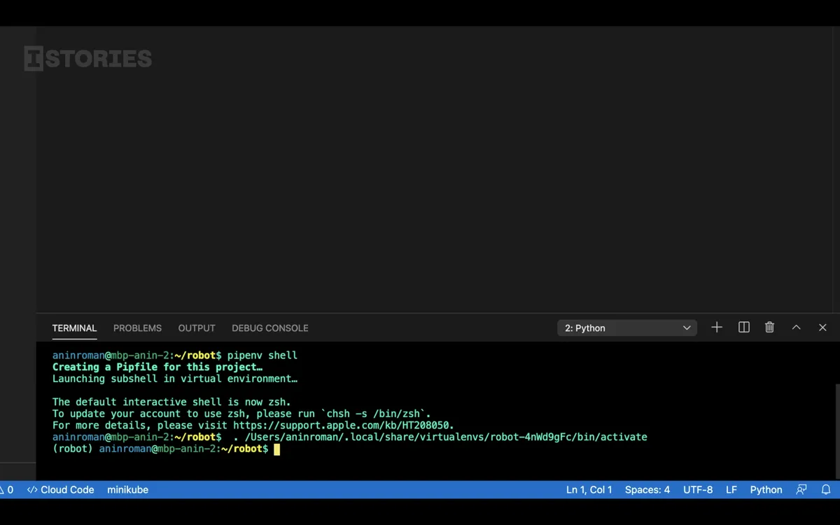The height and width of the screenshot is (525, 840).
Task: Click 'Ln 1, Col 1' cursor position
Action: [x=589, y=490]
